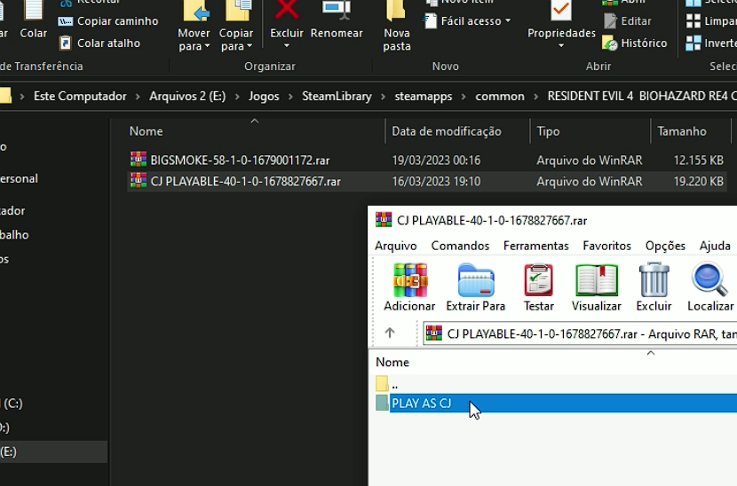
Task: Open the Arquivo menu in WinRAR
Action: pyautogui.click(x=396, y=246)
